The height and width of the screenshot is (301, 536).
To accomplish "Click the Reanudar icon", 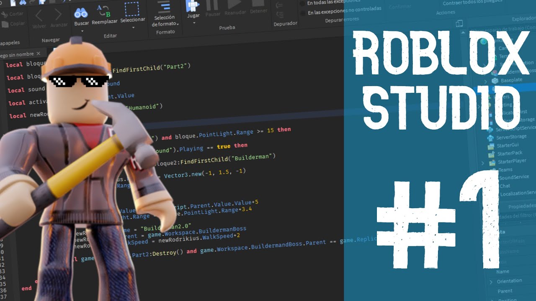I will (234, 4).
